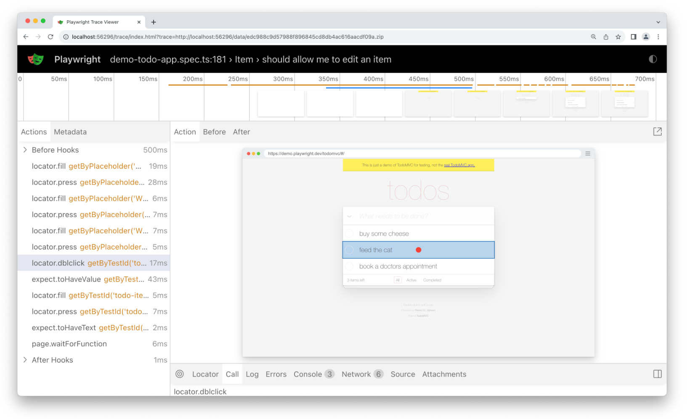Check the 'book a doctors appointment' todo circle
This screenshot has width=690, height=419.
pyautogui.click(x=349, y=266)
